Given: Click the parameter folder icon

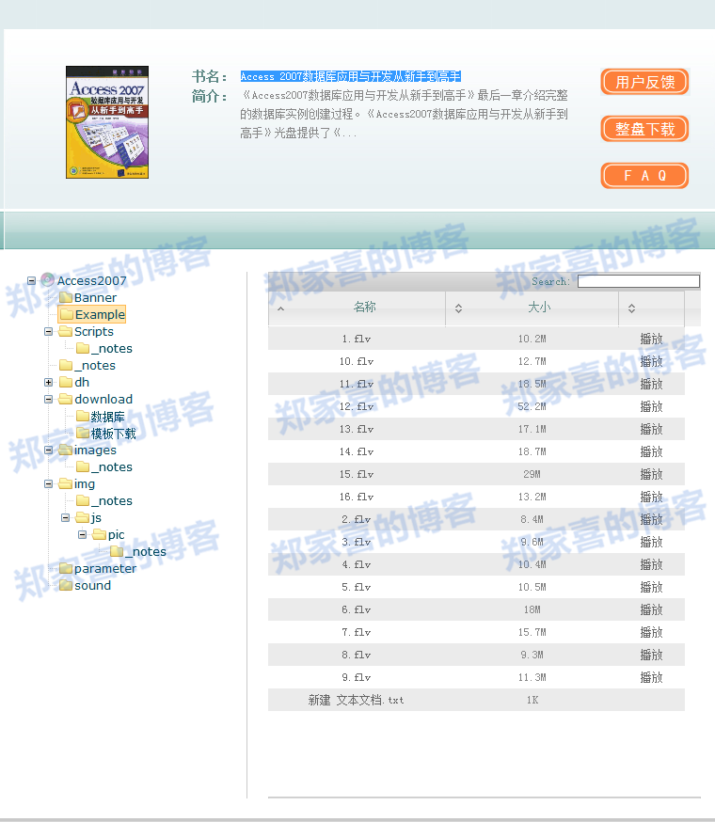Looking at the screenshot, I should pyautogui.click(x=66, y=568).
